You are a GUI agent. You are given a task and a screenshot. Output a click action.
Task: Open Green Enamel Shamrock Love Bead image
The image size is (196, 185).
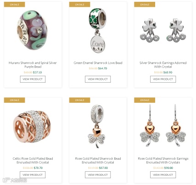pyautogui.click(x=98, y=31)
